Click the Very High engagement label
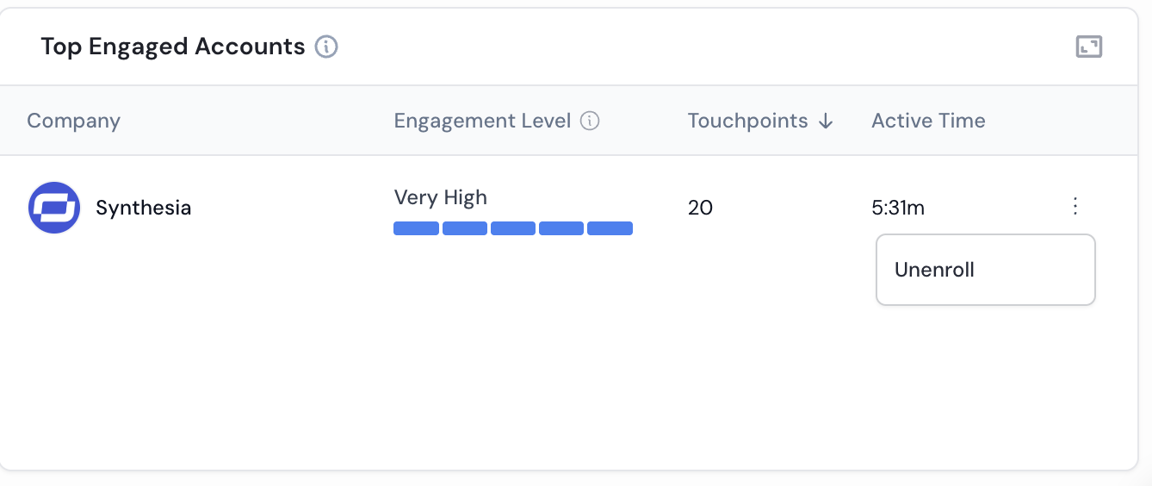The height and width of the screenshot is (486, 1152). pos(441,197)
